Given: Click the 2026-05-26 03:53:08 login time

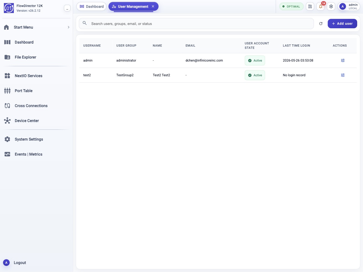Looking at the screenshot, I should pyautogui.click(x=298, y=60).
